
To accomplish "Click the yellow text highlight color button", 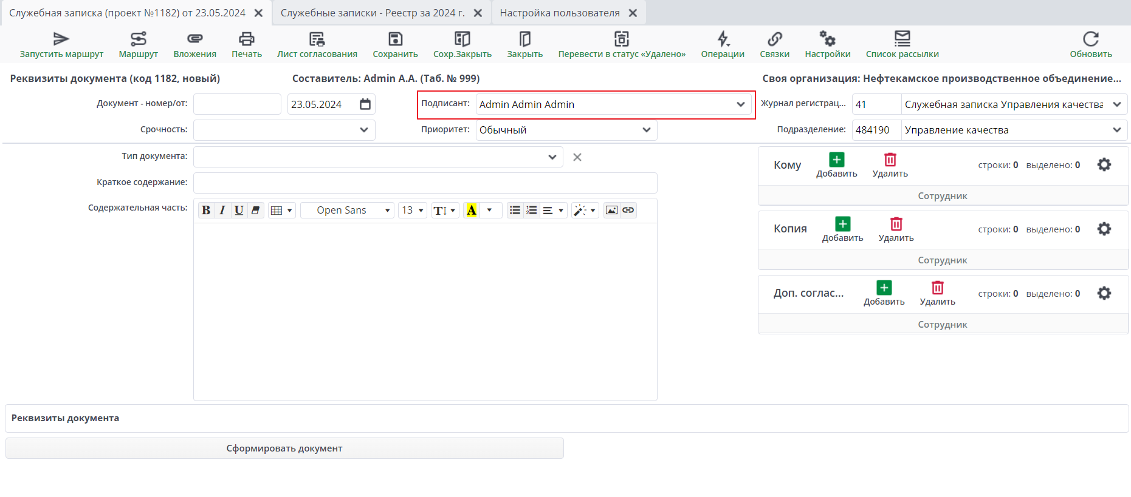I will tap(471, 211).
